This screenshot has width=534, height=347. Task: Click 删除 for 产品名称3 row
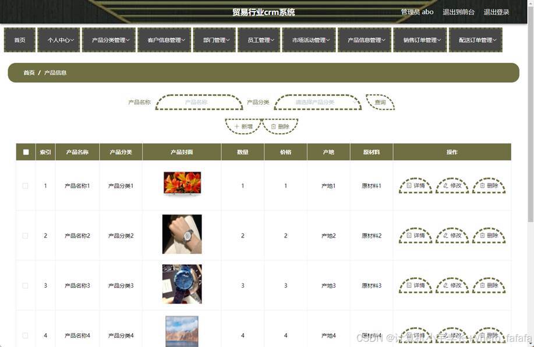click(x=489, y=285)
